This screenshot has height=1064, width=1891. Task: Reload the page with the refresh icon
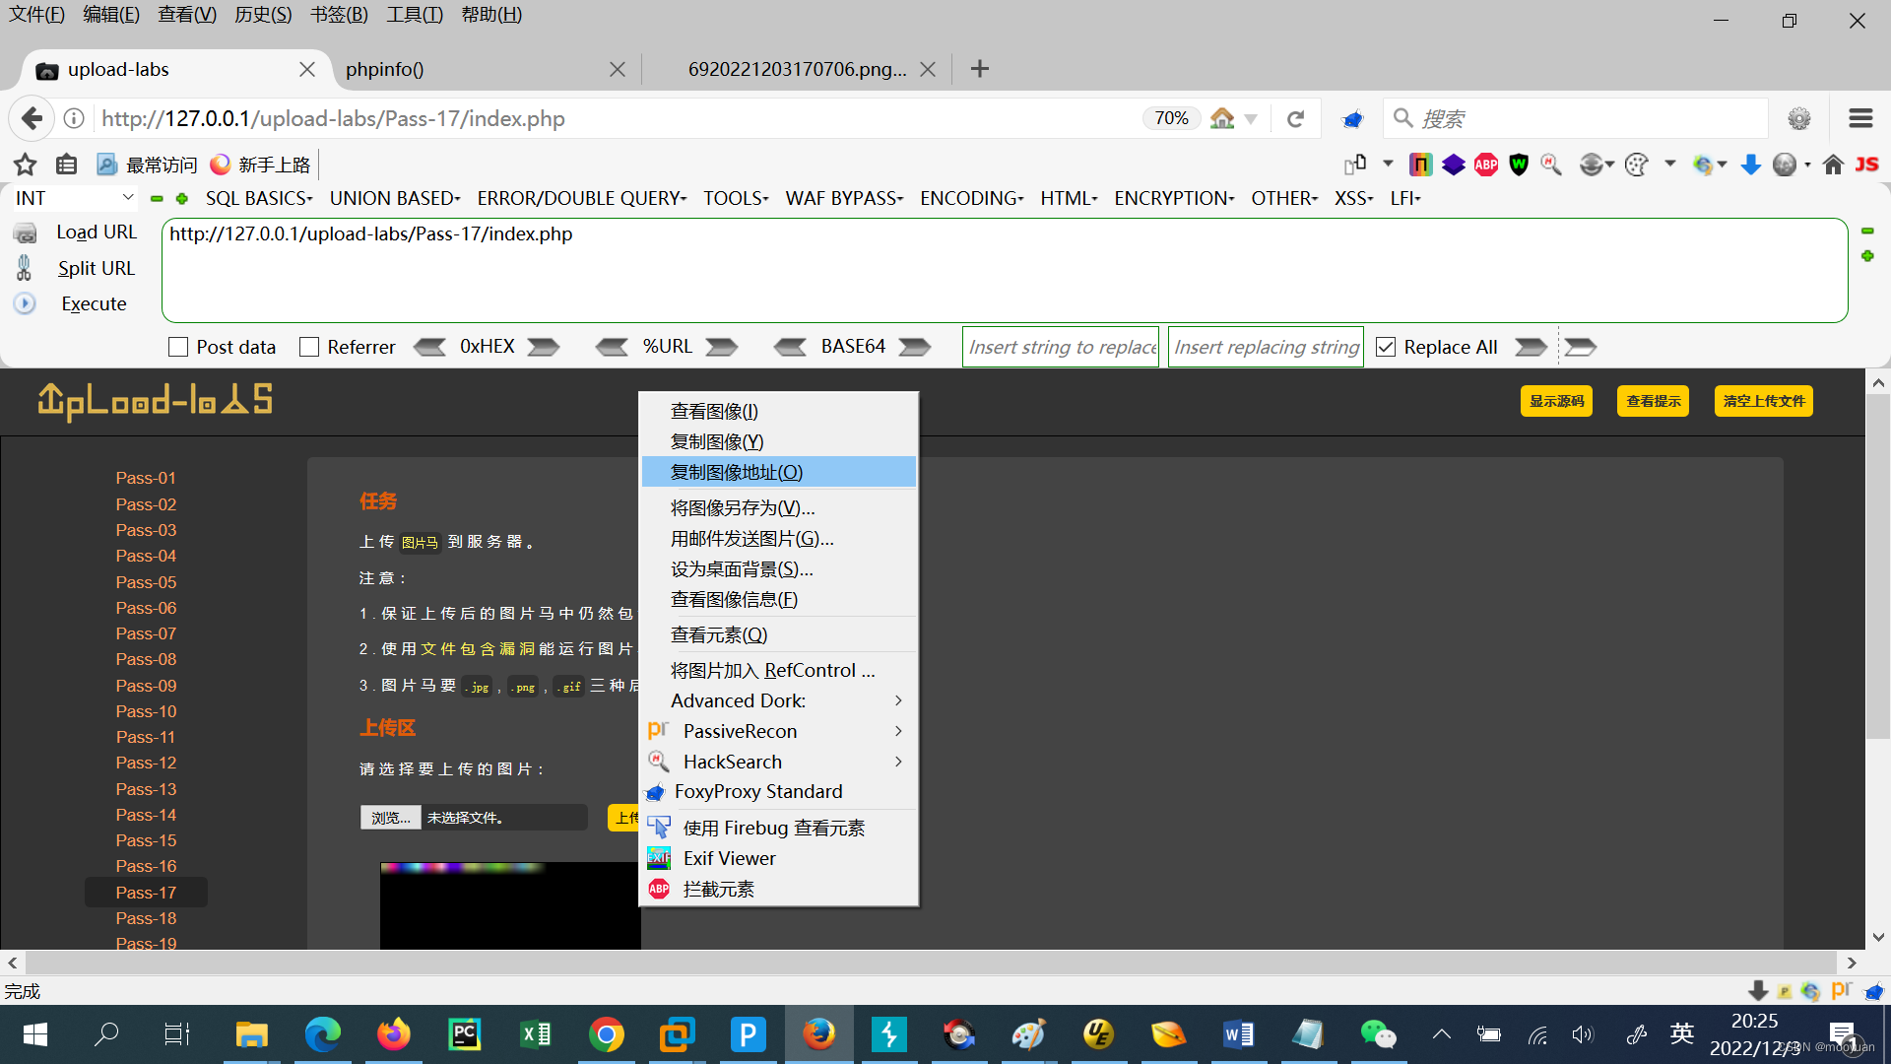pyautogui.click(x=1296, y=119)
